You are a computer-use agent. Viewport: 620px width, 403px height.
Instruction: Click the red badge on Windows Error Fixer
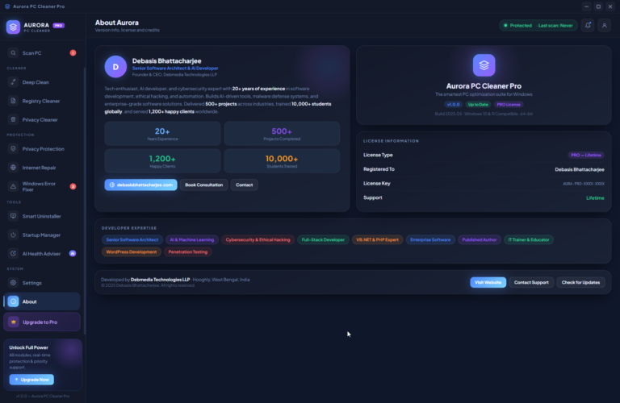click(x=73, y=186)
